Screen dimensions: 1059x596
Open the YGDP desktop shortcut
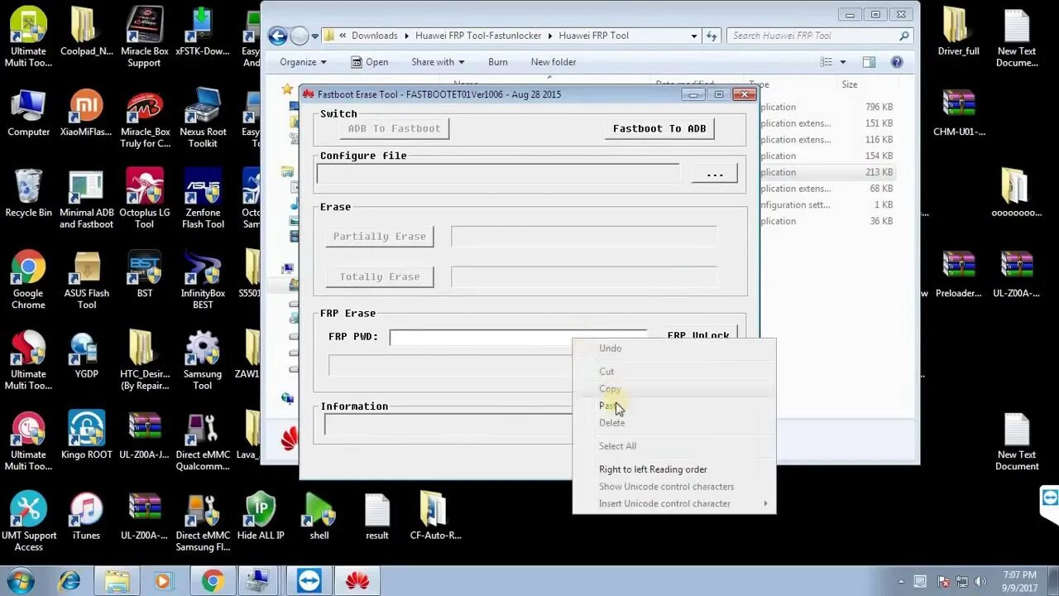[86, 354]
